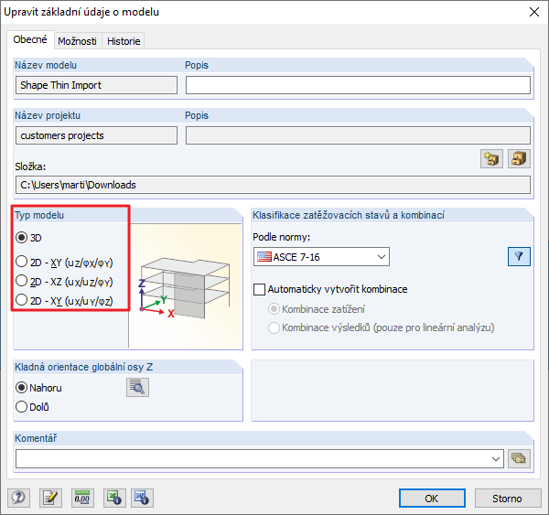Screen dimensions: 549x515
Task: Click the standards filter funnel icon
Action: tap(519, 257)
